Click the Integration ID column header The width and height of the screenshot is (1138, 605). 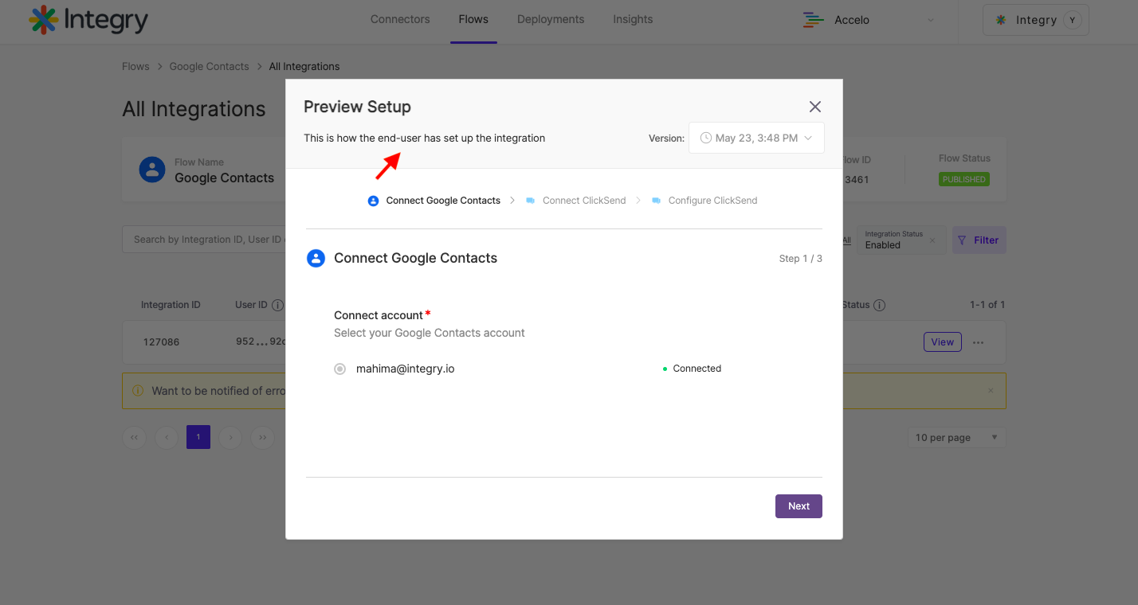click(171, 305)
